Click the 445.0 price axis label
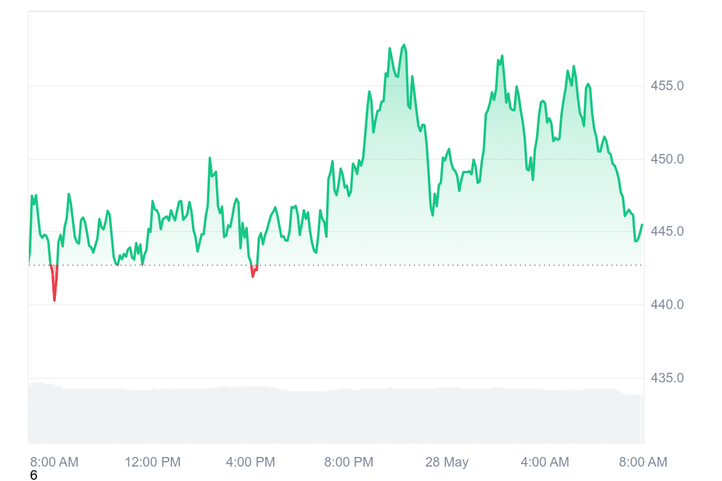The image size is (722, 481). coord(667,231)
